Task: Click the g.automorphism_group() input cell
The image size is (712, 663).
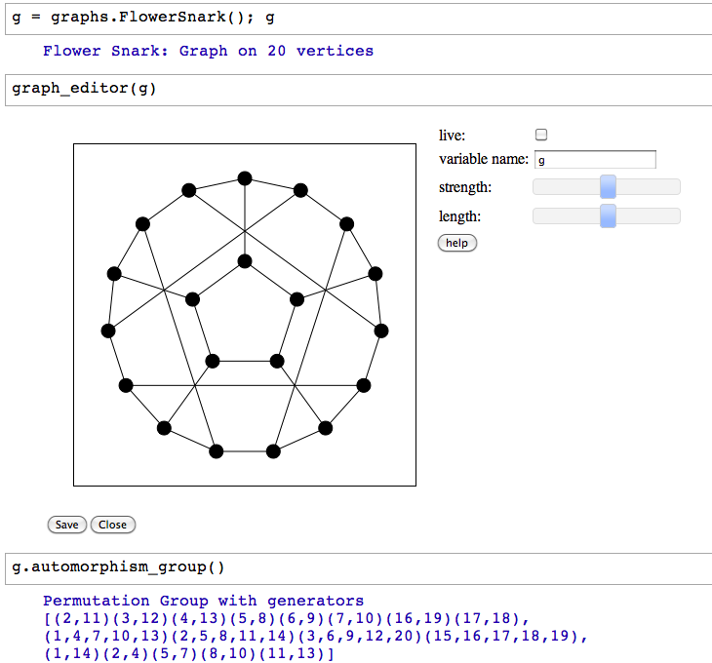Action: pos(358,568)
